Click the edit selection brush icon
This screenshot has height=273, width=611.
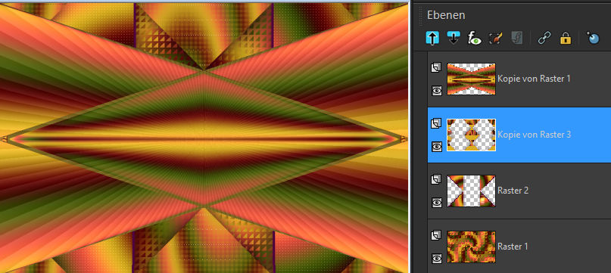pyautogui.click(x=495, y=38)
